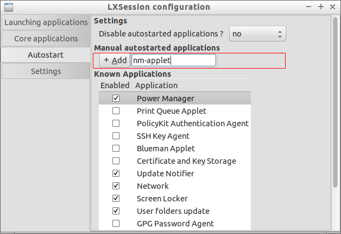The height and width of the screenshot is (234, 341).
Task: Click the plus icon on Add button
Action: [x=106, y=60]
